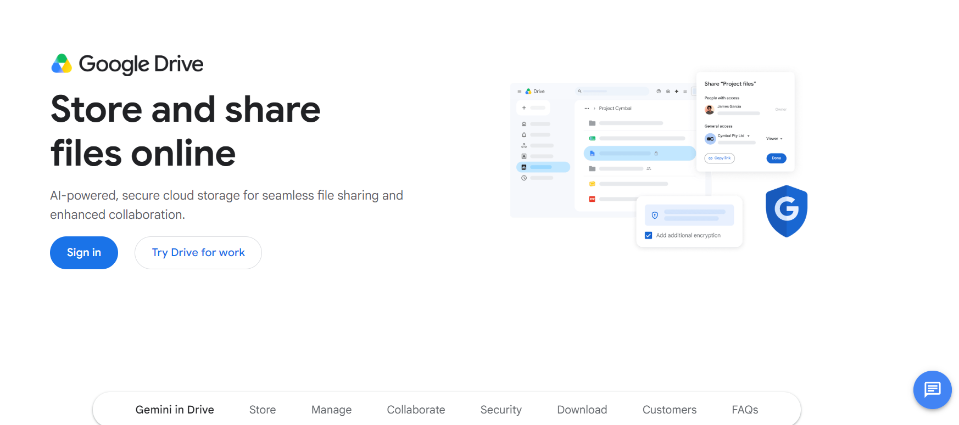Switch to Gemini in Drive tab
The width and height of the screenshot is (959, 425).
175,410
